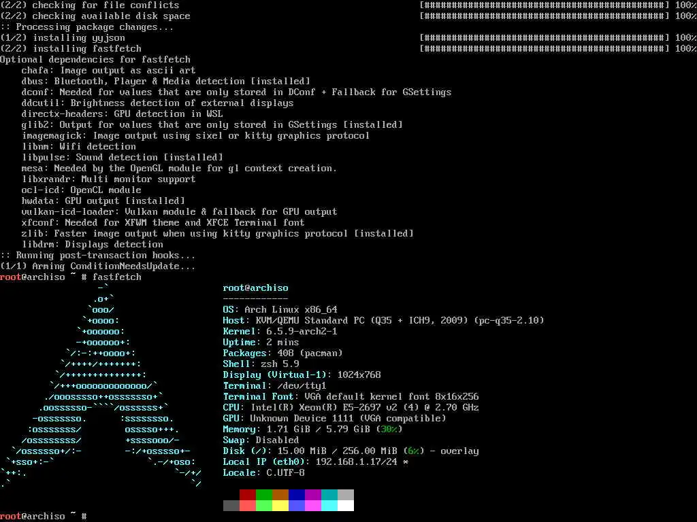
Task: Click the 'hwdata: GPU output [installed]' line
Action: 103,201
